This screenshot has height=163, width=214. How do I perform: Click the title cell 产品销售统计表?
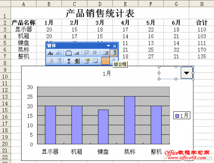tap(100, 13)
